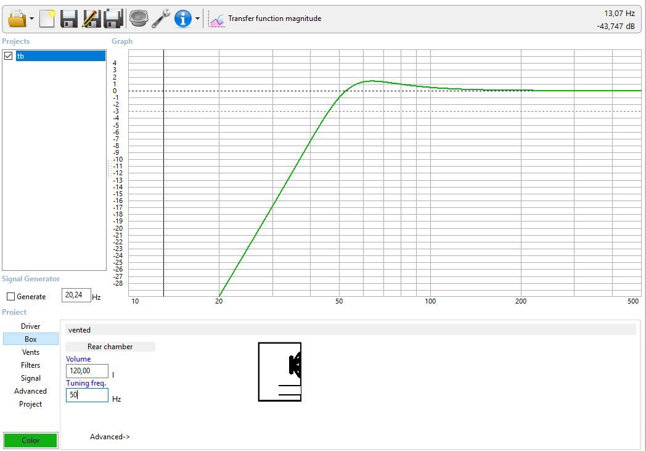Click the save-as floppy with pencil icon
Screen dimensions: 646x451
[91, 19]
